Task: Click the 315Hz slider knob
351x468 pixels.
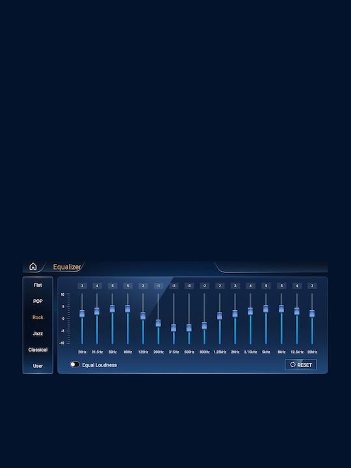Action: coord(174,328)
